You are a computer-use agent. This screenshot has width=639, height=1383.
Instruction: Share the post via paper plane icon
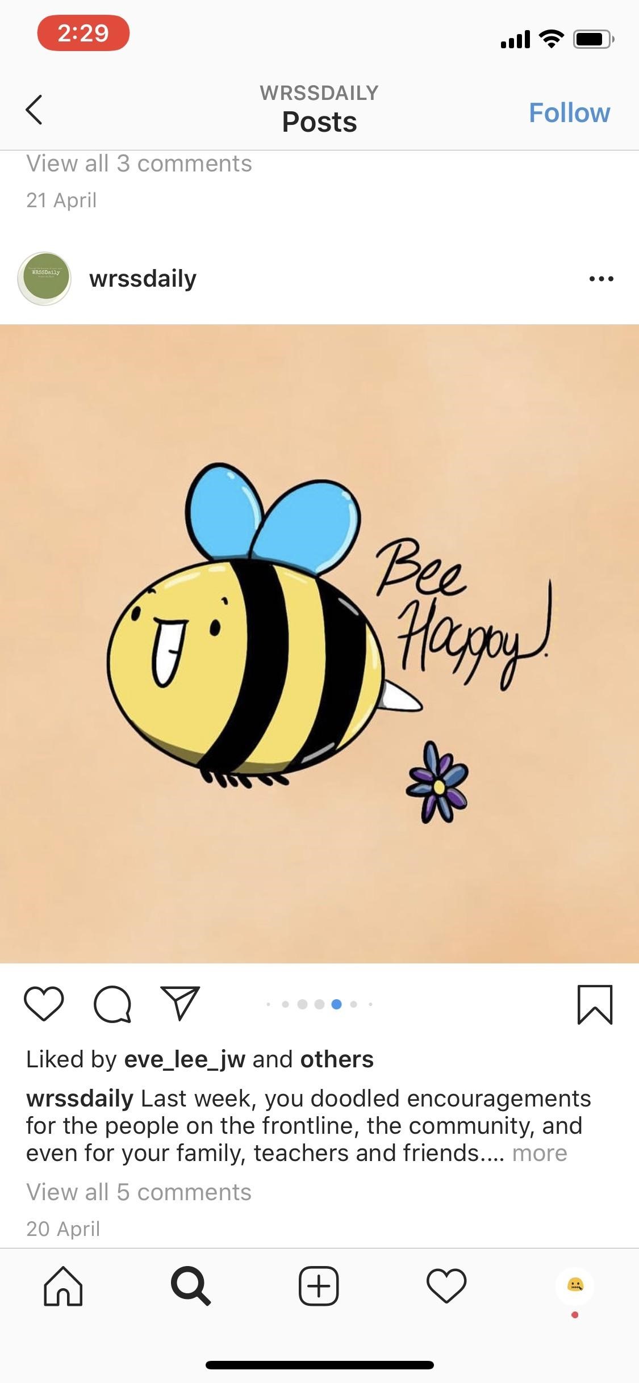[x=180, y=1003]
